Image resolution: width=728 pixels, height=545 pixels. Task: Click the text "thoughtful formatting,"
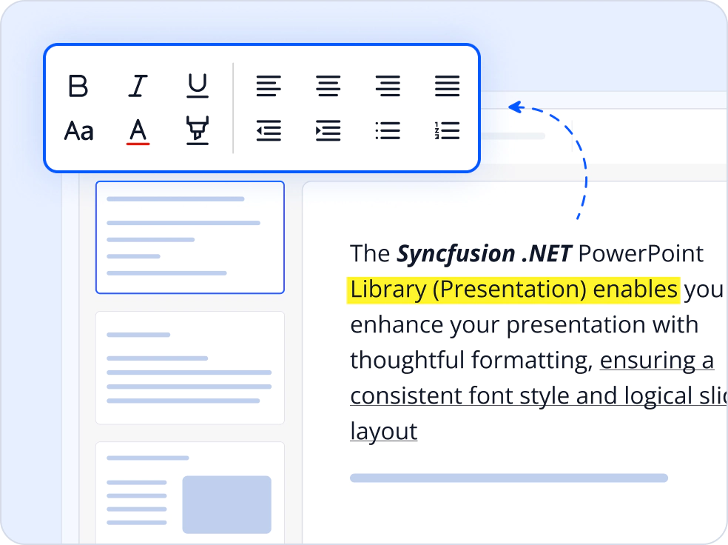click(471, 361)
